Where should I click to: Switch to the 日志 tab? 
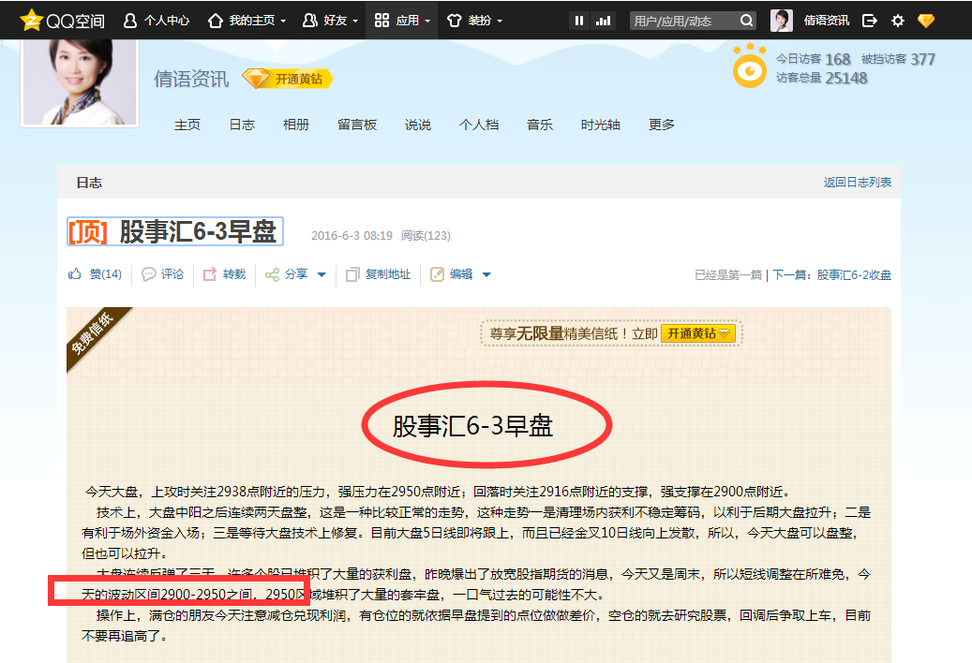(x=242, y=125)
